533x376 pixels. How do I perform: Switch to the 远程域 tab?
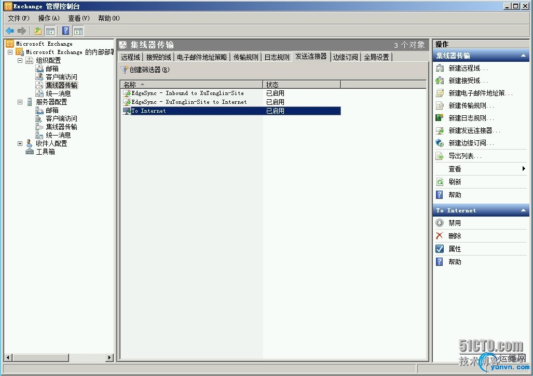click(131, 57)
